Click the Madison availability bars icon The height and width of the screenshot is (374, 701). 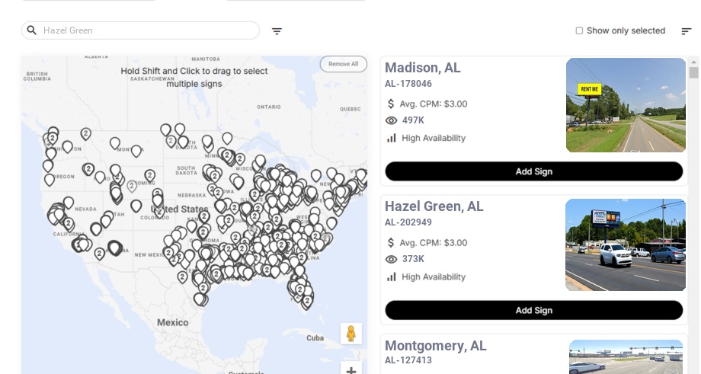392,138
